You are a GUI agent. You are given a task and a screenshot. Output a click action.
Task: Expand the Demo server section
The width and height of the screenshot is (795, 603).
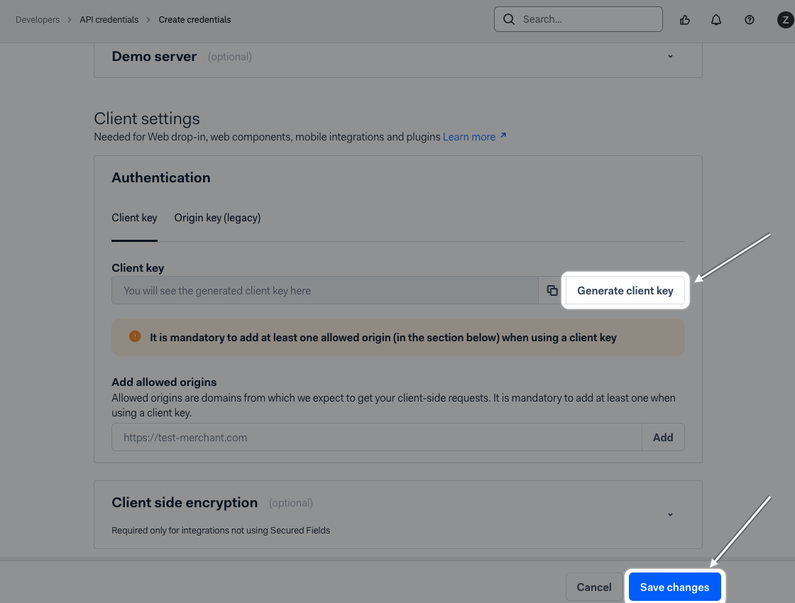pyautogui.click(x=670, y=56)
